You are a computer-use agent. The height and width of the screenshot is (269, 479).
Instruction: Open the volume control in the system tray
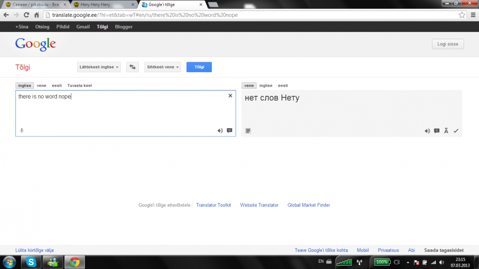[442, 262]
